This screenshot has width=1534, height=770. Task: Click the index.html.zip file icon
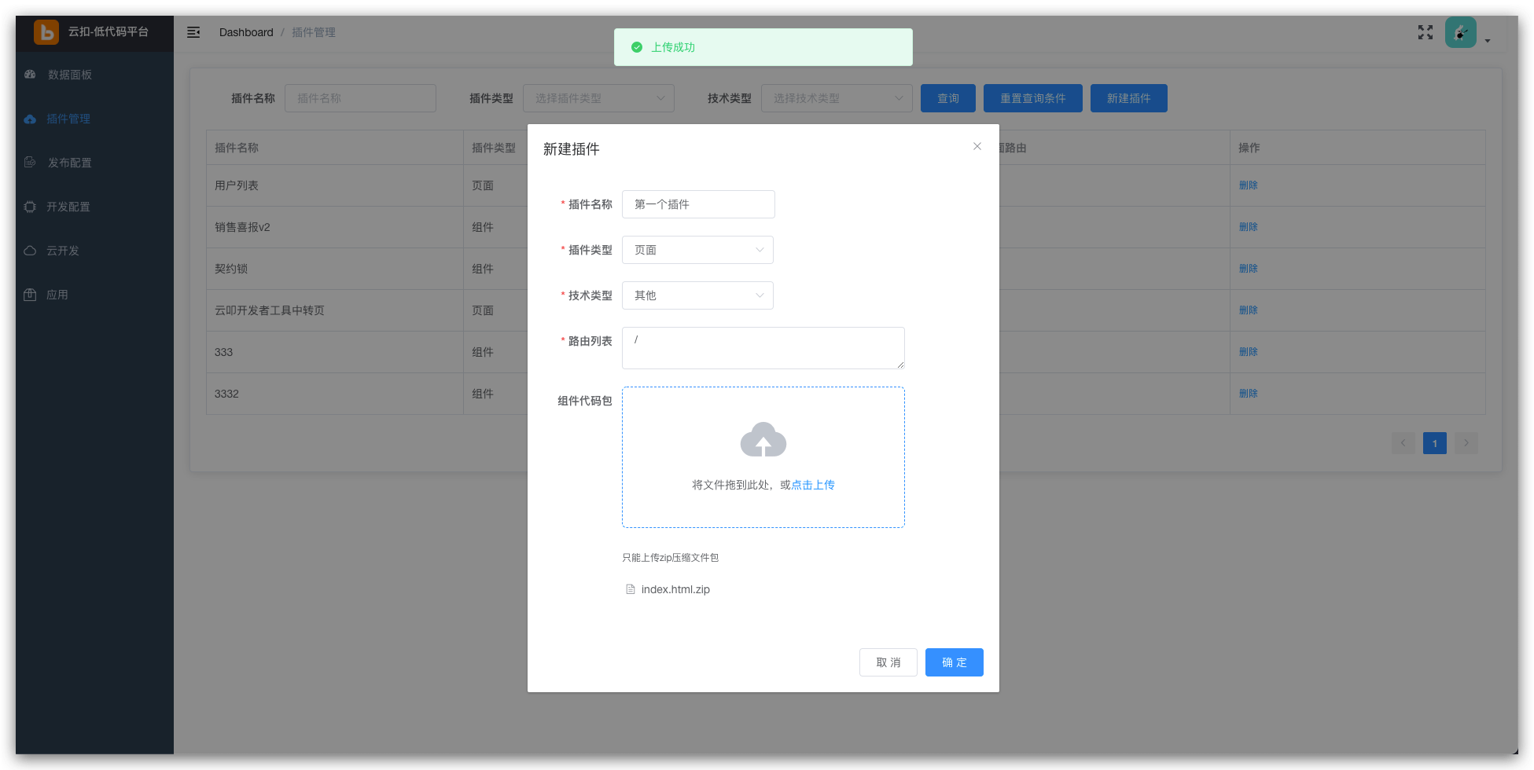pos(630,589)
